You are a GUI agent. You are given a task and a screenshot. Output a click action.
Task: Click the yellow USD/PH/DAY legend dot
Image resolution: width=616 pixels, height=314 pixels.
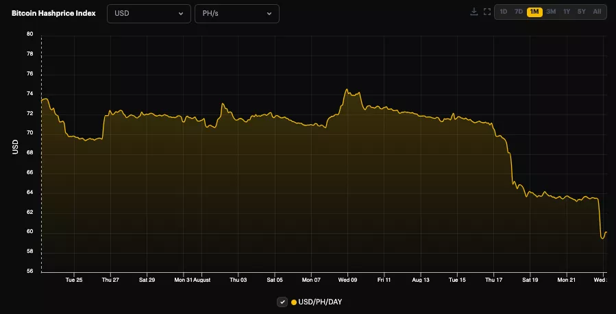point(294,302)
